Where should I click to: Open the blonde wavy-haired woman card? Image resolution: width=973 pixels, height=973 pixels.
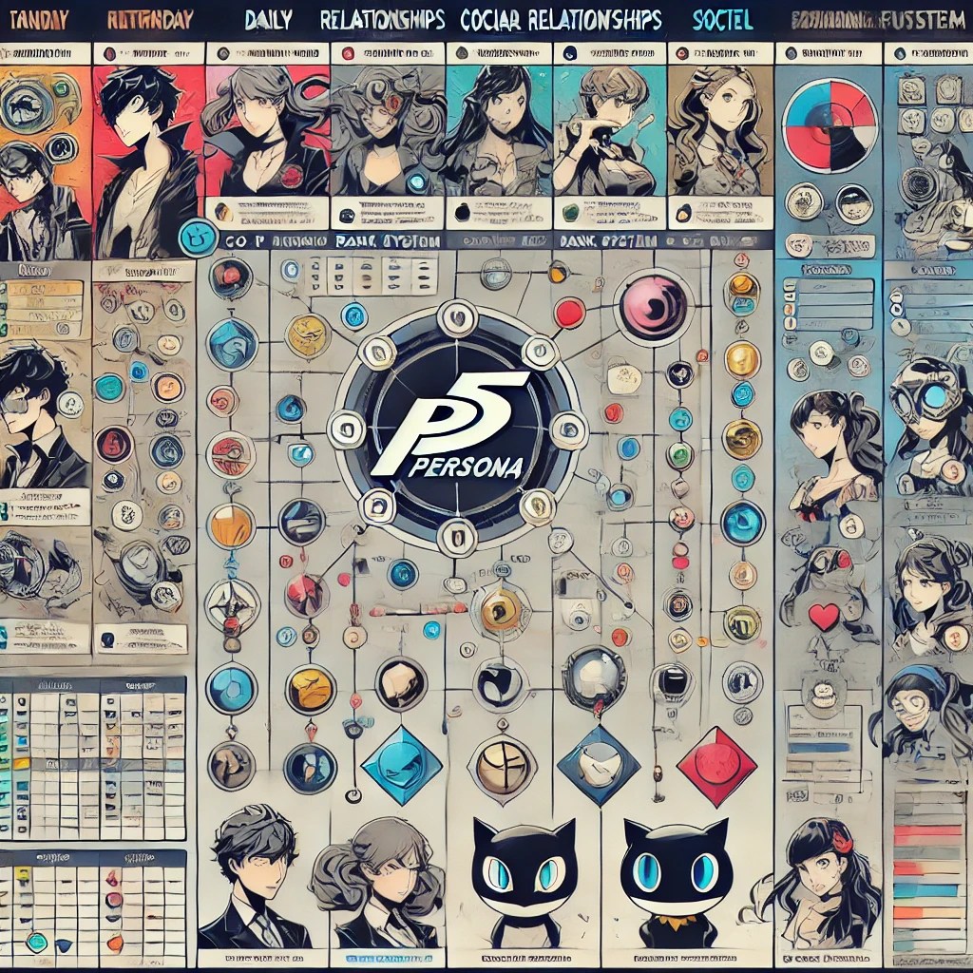click(x=720, y=130)
